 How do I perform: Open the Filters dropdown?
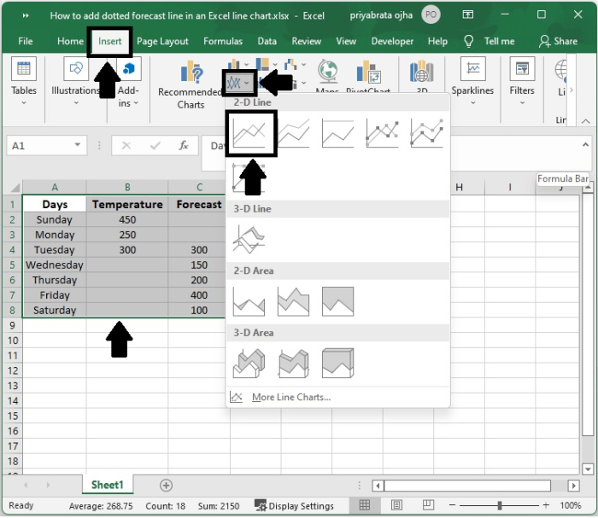click(522, 81)
